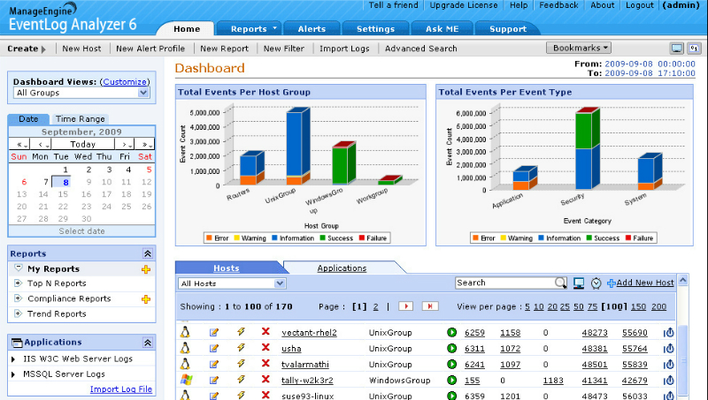Viewport: 708px width, 400px height.
Task: Click the monitor icon right of Bookmarks
Action: 677,48
